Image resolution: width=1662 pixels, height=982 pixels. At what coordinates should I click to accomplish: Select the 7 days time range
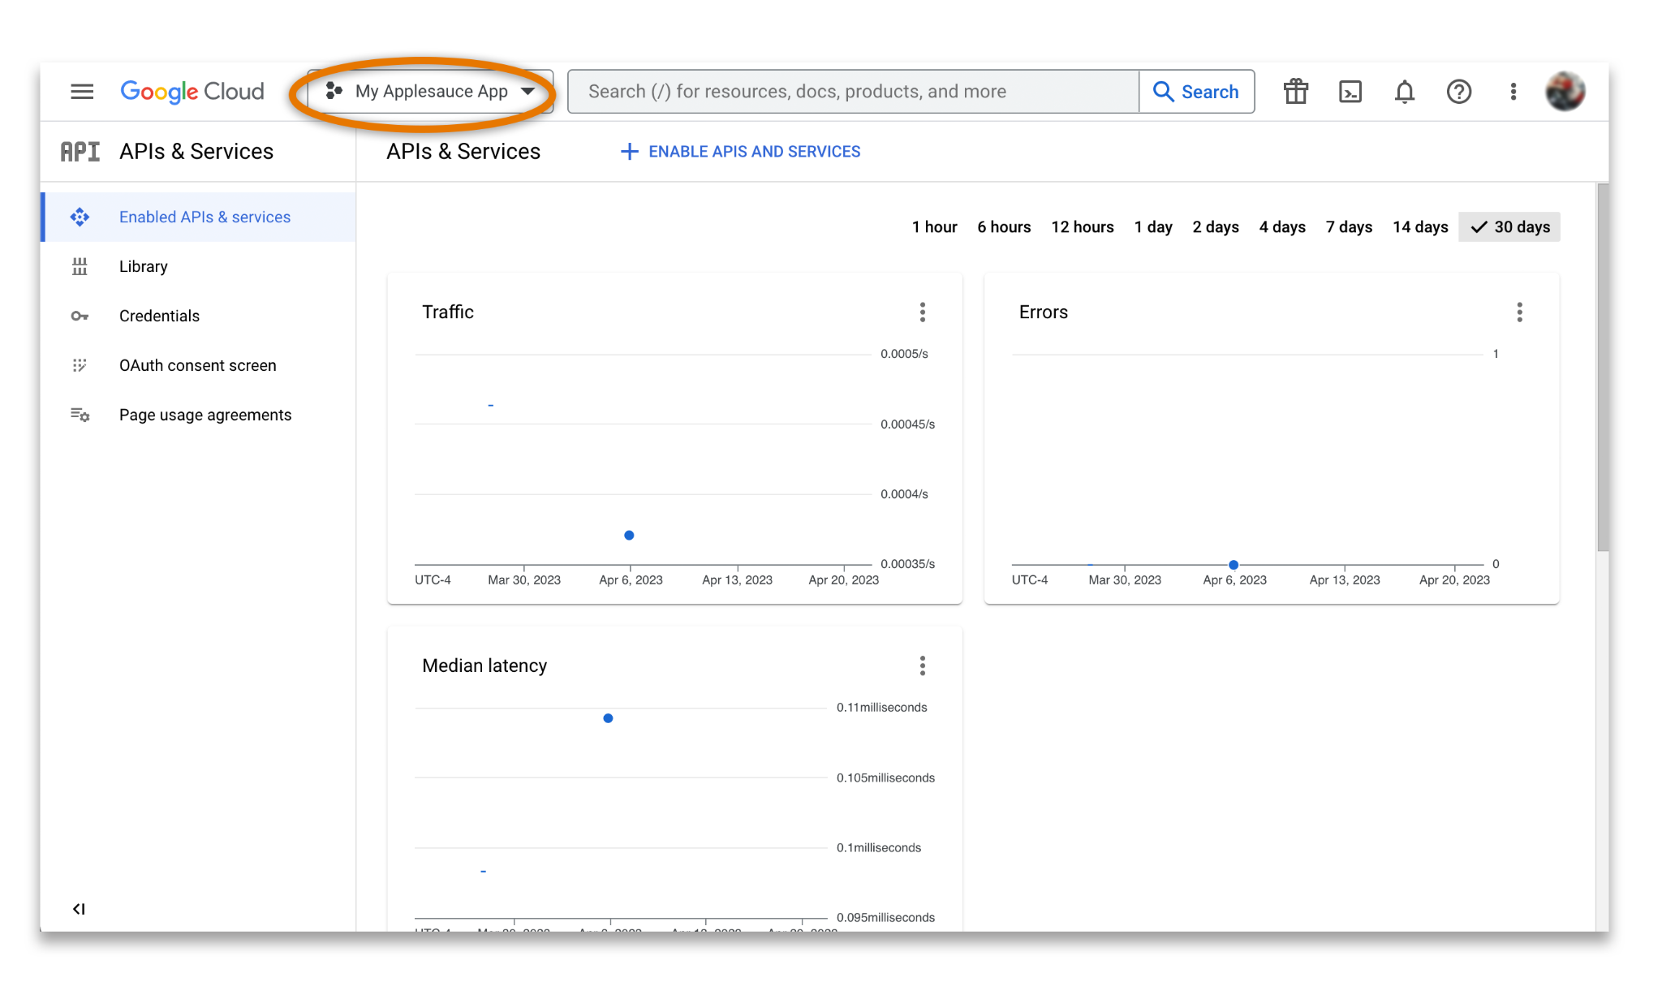[x=1349, y=227]
